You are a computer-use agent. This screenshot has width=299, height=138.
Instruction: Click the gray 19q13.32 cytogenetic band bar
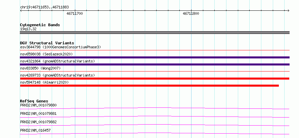[x=155, y=33]
